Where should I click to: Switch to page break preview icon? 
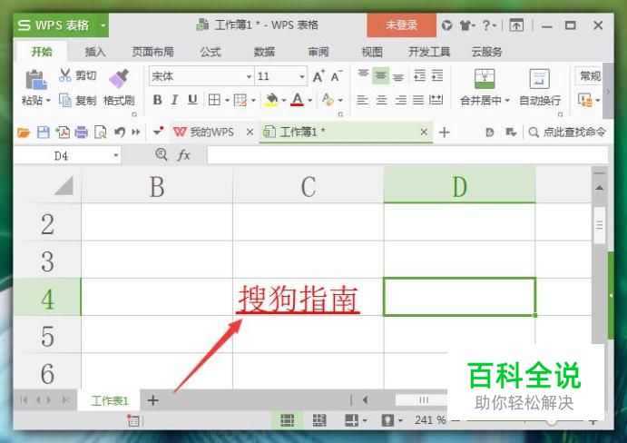click(319, 420)
